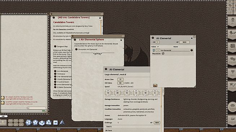Edit the Hit Points value 90 field

[120, 83]
